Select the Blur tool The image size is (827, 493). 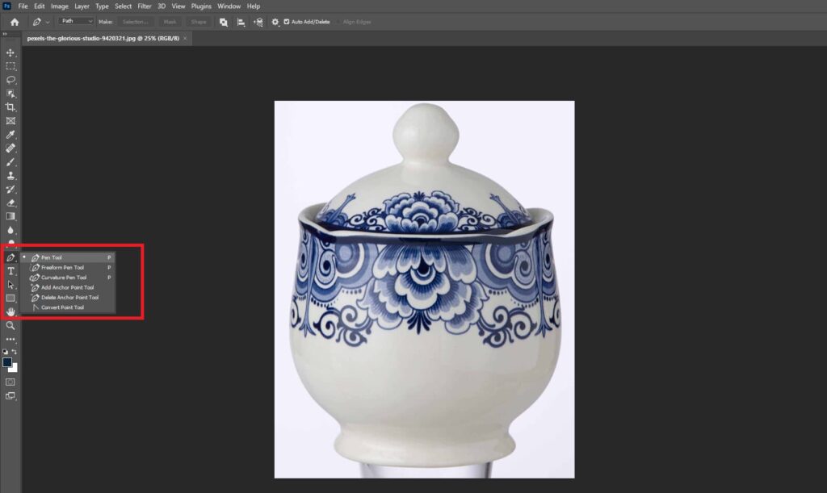tap(10, 230)
